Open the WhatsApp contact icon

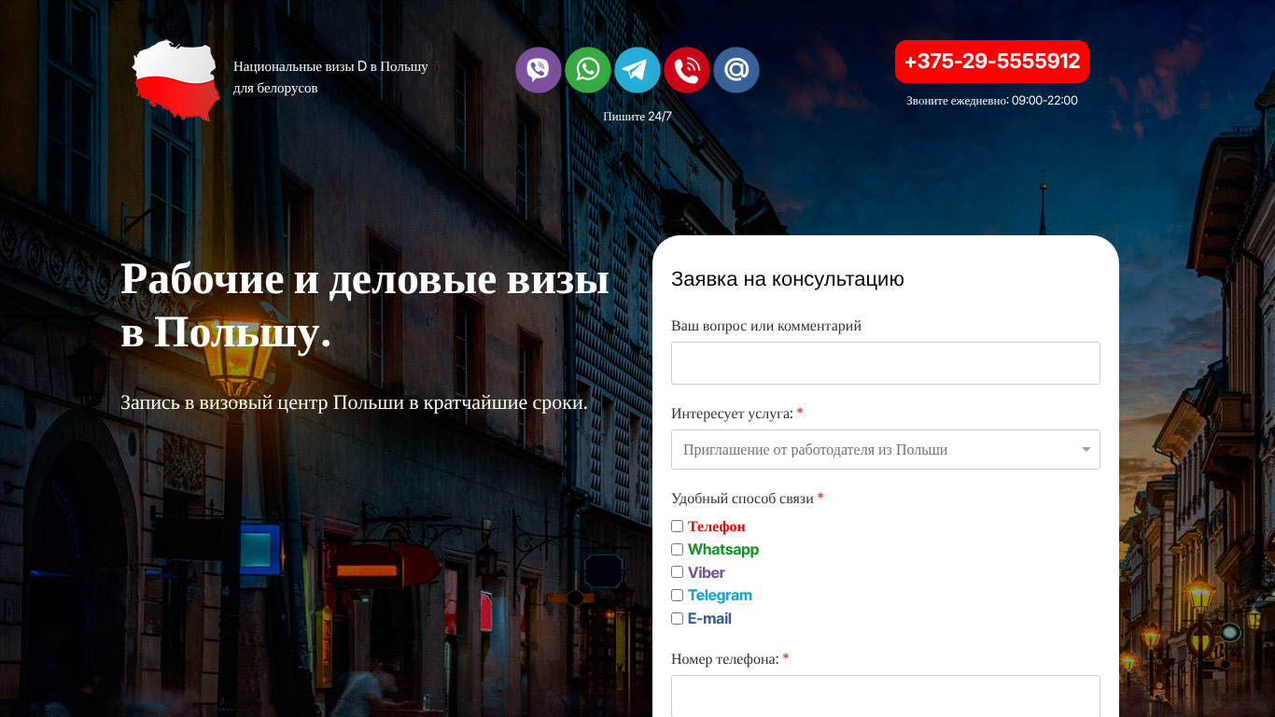click(588, 70)
